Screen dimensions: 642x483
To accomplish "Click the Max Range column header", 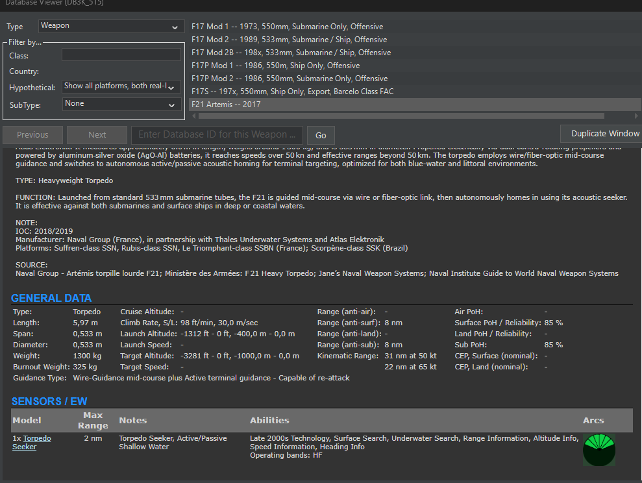I will tap(93, 420).
